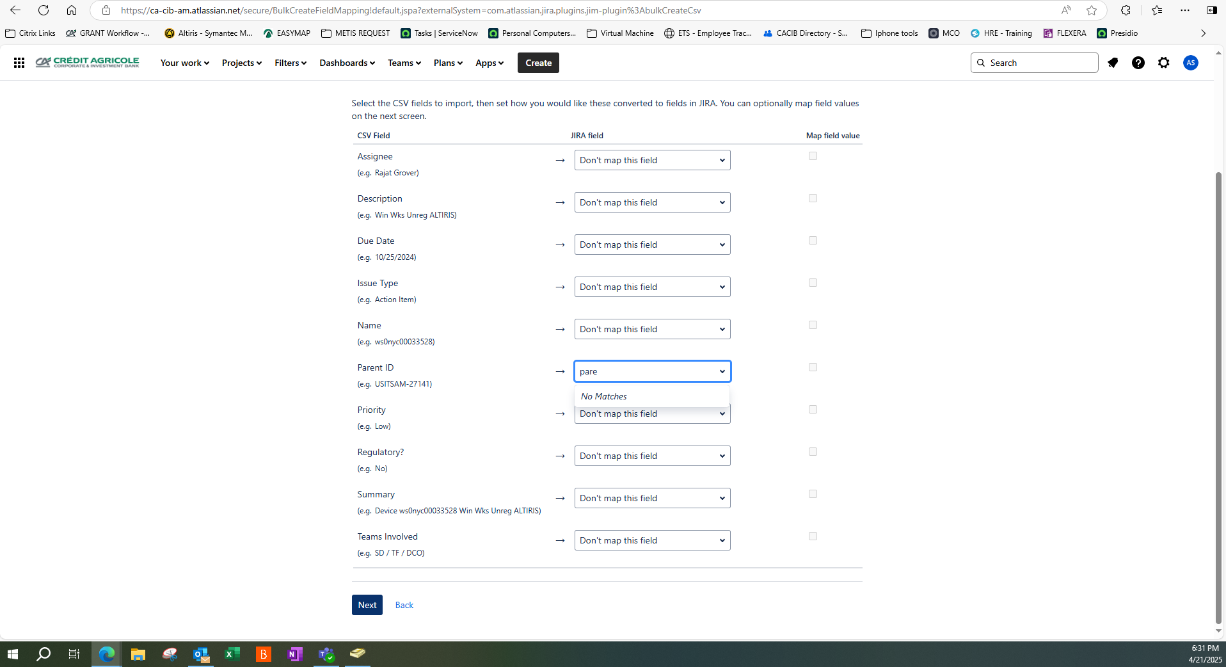Open JIRA field dropdown for Regulatory?
1226x667 pixels.
point(652,456)
